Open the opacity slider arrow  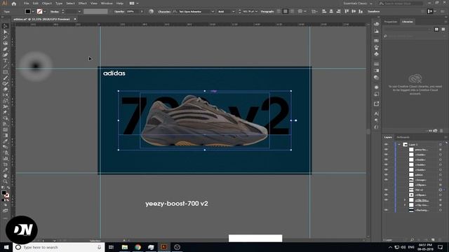point(142,11)
